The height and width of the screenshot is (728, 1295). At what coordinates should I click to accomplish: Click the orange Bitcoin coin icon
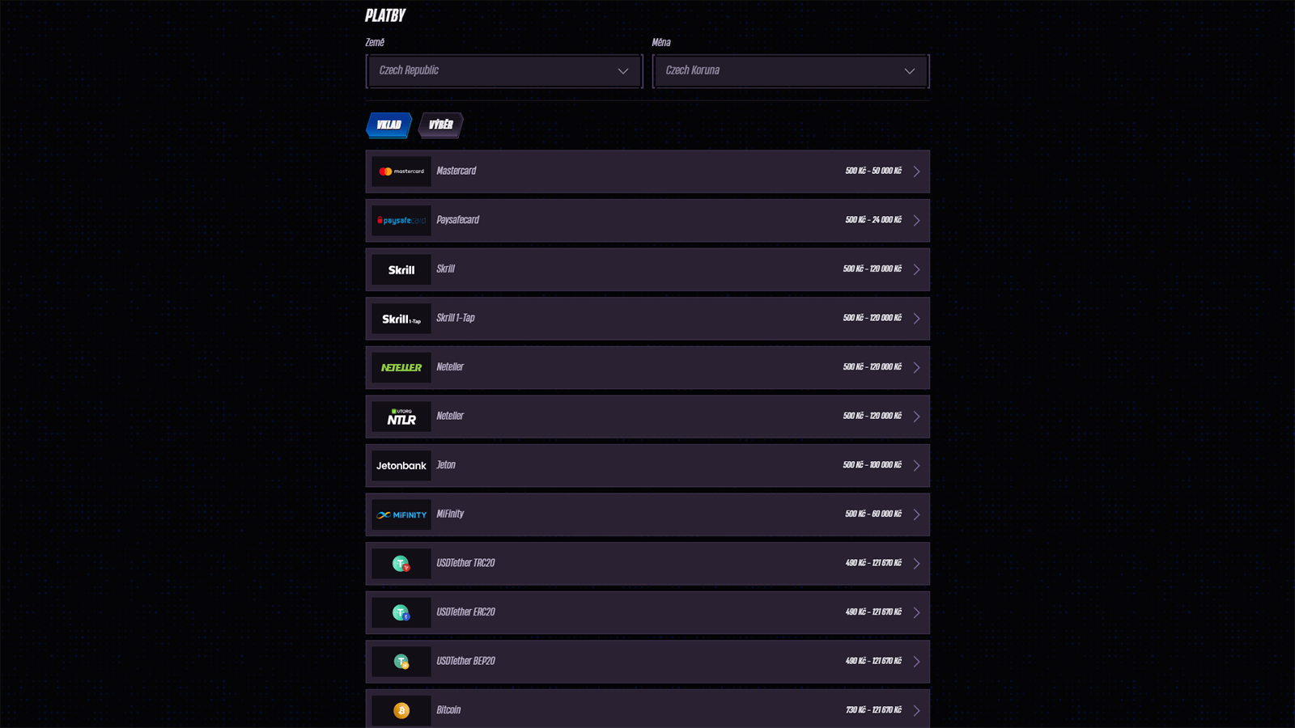pyautogui.click(x=401, y=711)
